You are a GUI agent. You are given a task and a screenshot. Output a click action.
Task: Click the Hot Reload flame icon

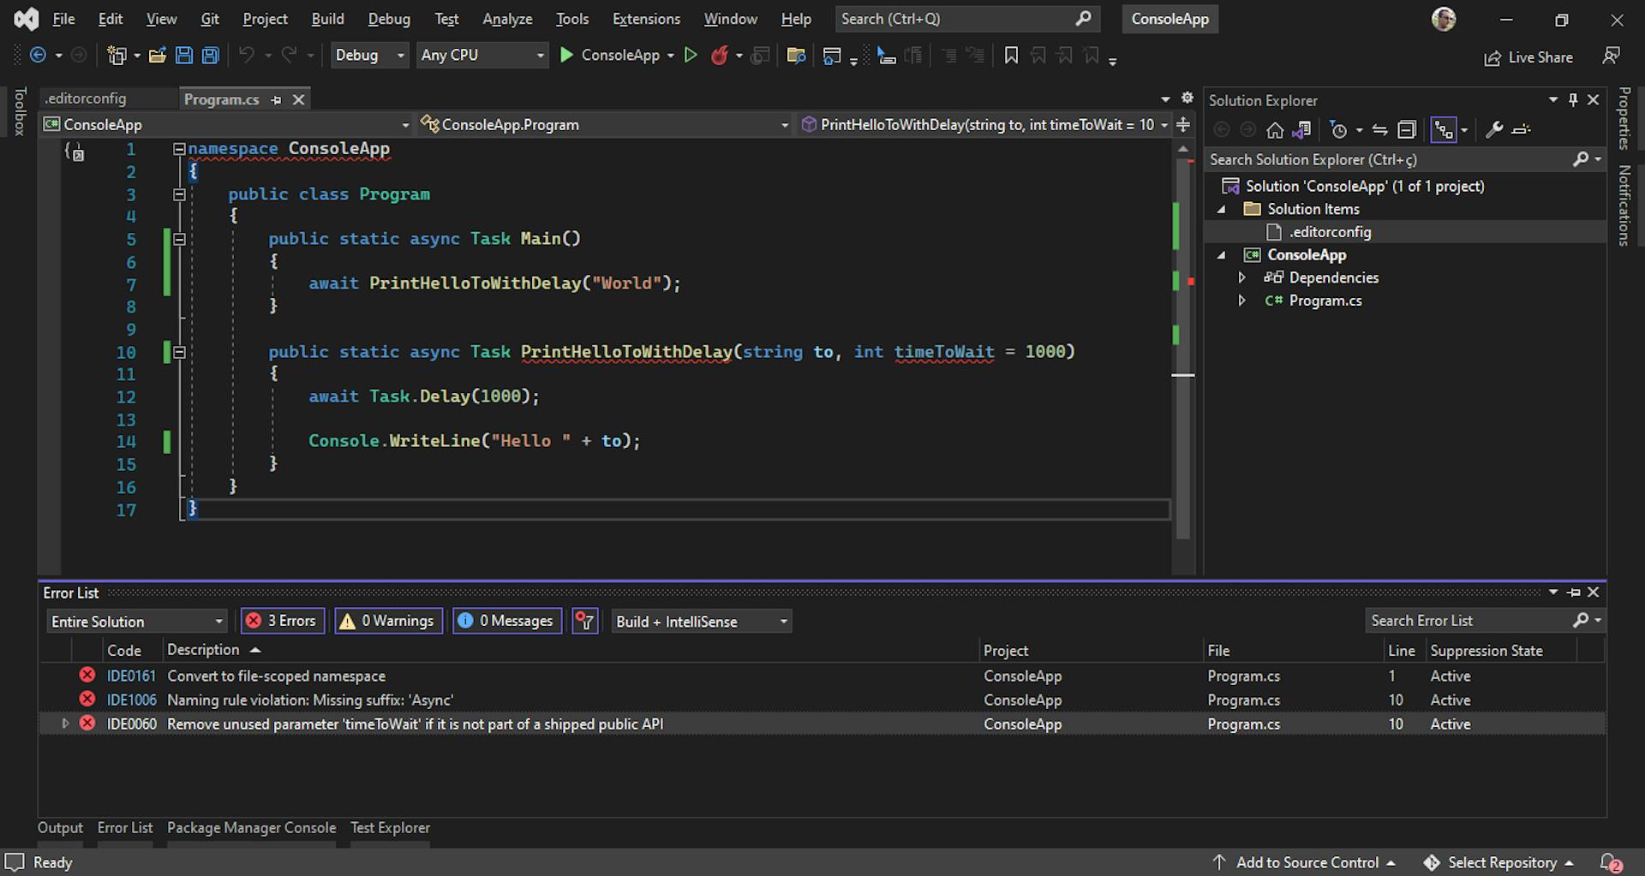pos(720,56)
